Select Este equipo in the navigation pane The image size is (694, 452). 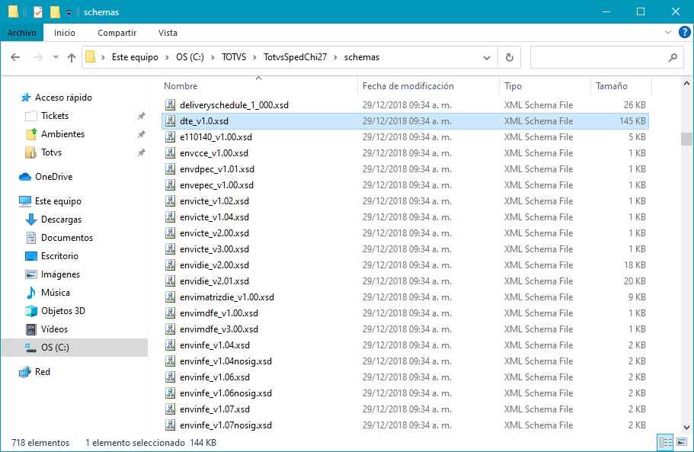coord(58,201)
